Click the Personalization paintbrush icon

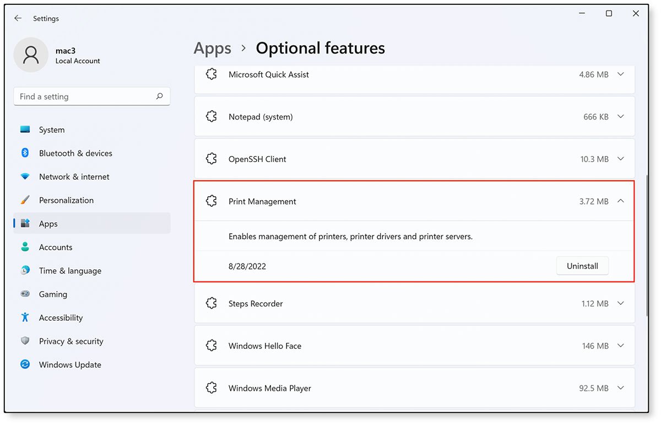pyautogui.click(x=25, y=200)
